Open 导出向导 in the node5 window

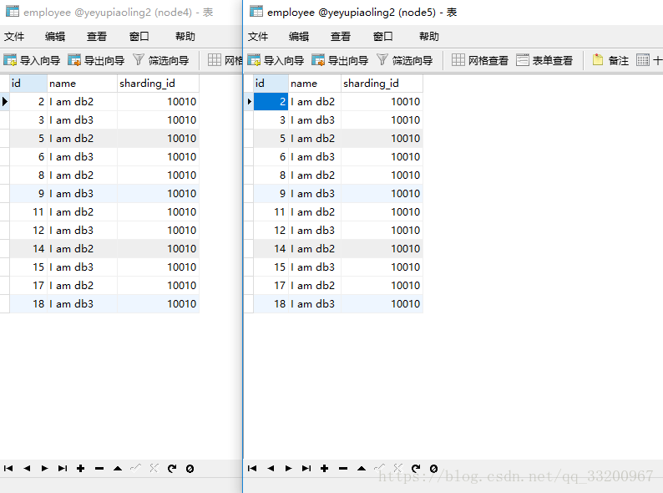342,60
